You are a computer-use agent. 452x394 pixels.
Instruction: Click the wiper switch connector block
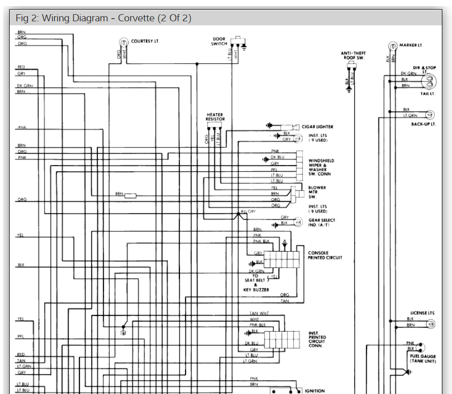click(300, 165)
